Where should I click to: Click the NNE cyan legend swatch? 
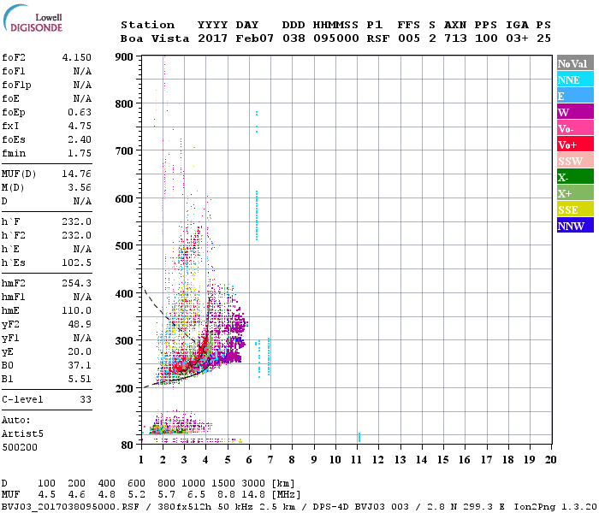pos(572,80)
